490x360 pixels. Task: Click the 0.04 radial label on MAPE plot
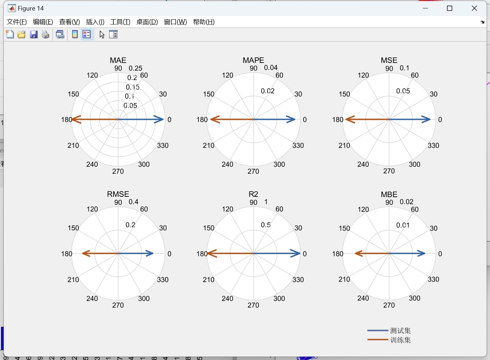pyautogui.click(x=271, y=67)
